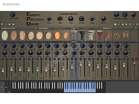Adjust the ATTACK knob

pyautogui.click(x=82, y=19)
